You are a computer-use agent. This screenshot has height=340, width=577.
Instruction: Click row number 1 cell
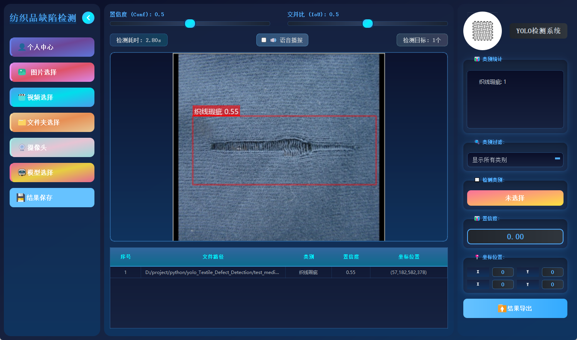pos(126,272)
